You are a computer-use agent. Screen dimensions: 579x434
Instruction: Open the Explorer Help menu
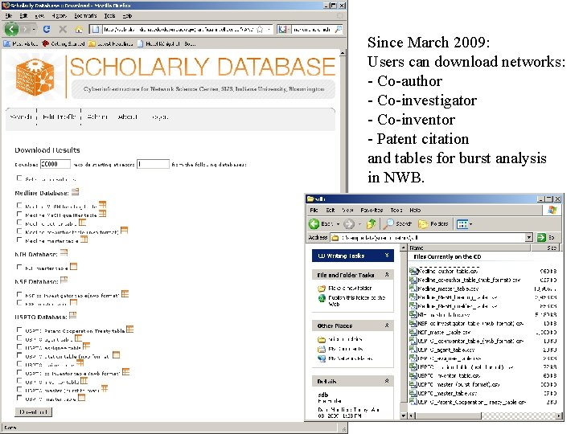coord(415,210)
